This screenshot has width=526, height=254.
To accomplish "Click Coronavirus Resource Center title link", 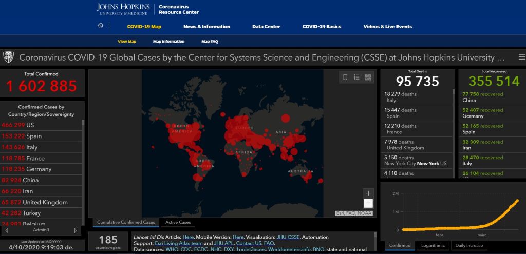I will coord(179,9).
